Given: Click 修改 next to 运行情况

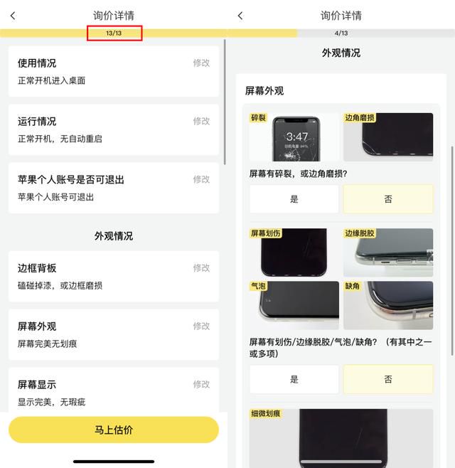Looking at the screenshot, I should point(201,121).
